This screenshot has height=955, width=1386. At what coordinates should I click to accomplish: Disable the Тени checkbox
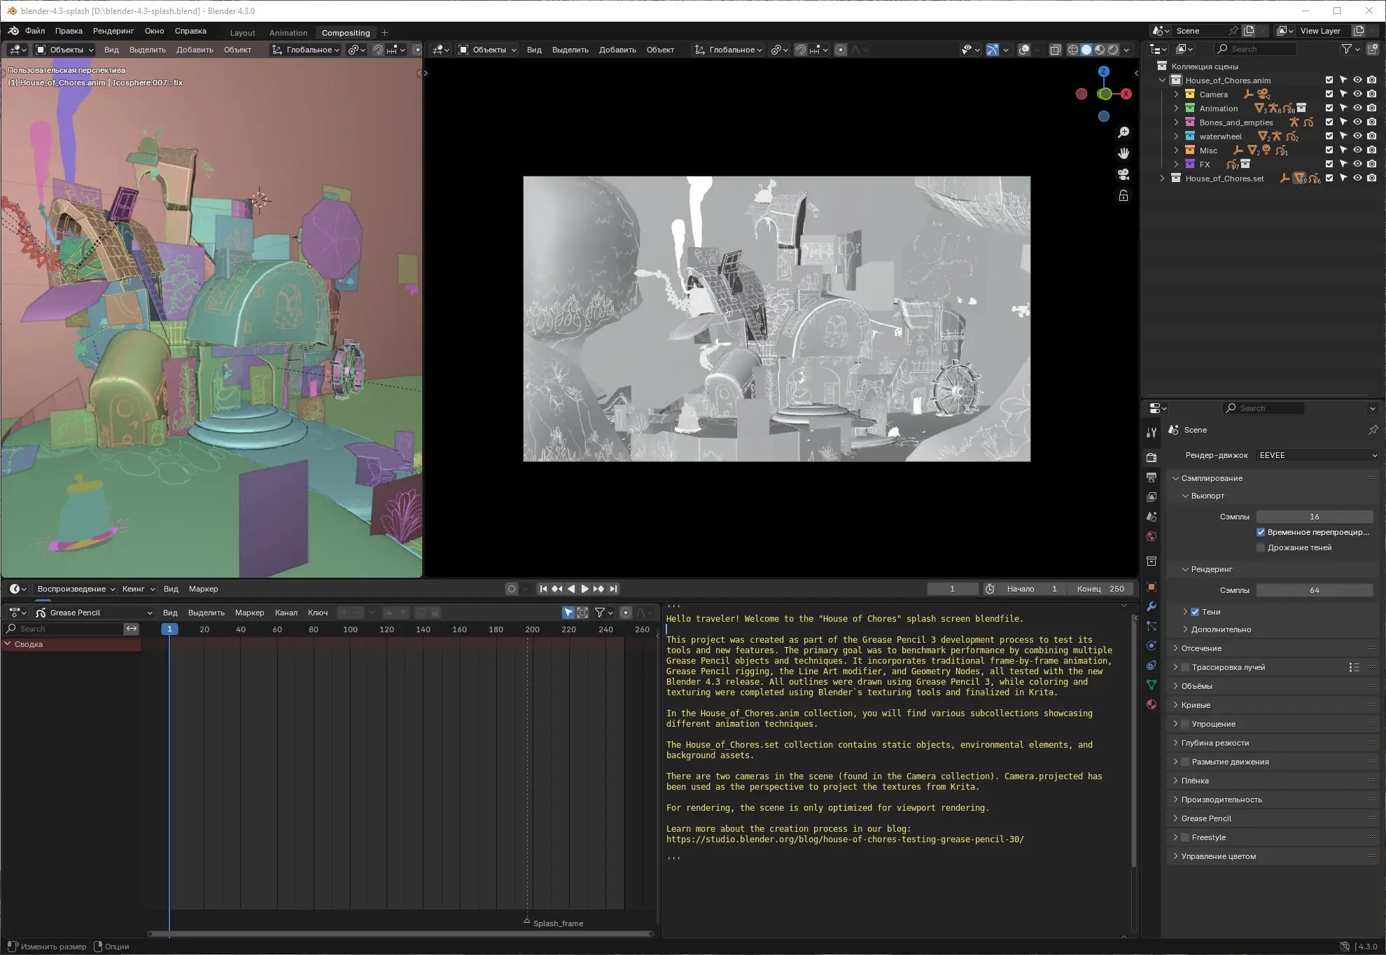coord(1195,612)
